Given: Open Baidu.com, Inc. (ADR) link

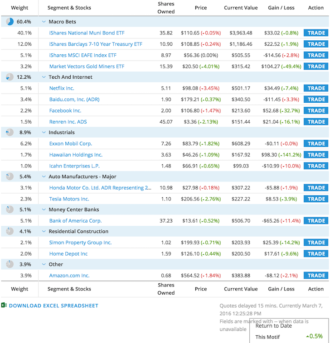Looking at the screenshot, I should (74, 99).
